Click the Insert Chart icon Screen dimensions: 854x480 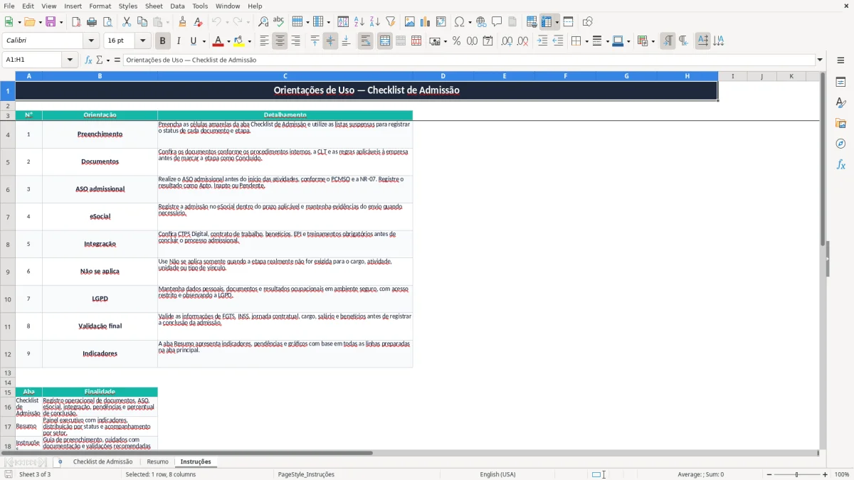tap(426, 22)
